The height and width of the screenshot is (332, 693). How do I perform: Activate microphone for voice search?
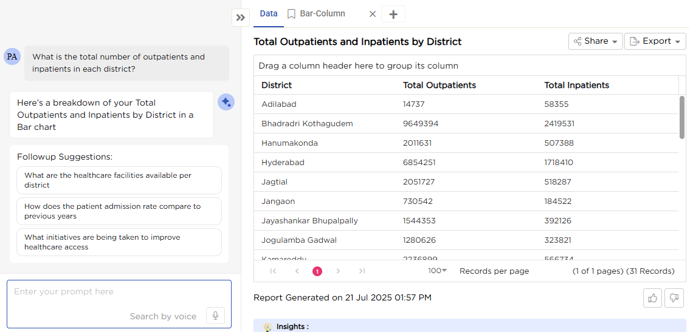point(215,316)
